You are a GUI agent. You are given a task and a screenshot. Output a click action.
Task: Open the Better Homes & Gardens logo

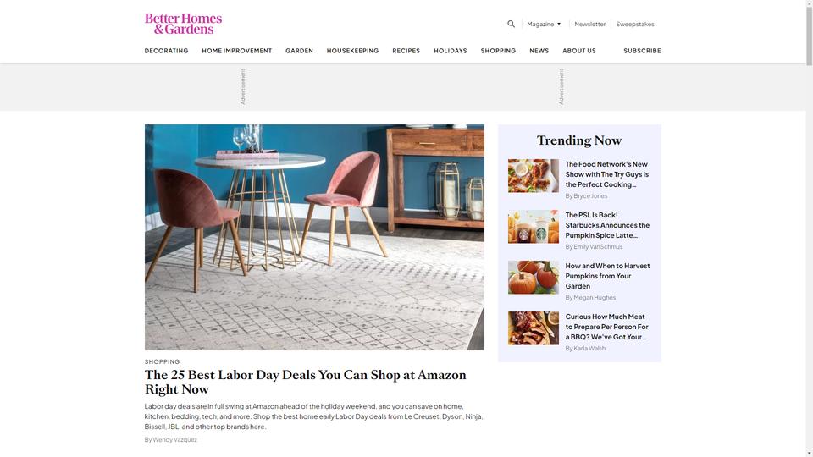pos(183,24)
